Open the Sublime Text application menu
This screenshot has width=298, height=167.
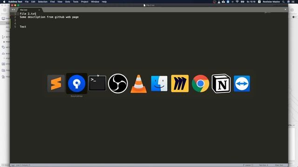(15, 2)
